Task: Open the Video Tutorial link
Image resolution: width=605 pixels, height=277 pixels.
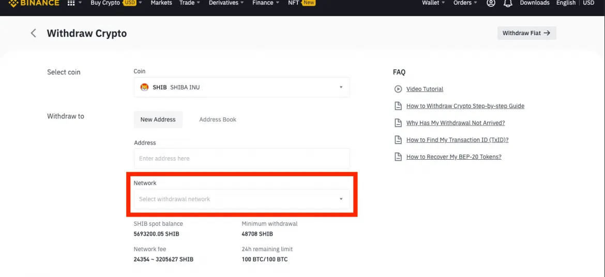Action: point(425,89)
